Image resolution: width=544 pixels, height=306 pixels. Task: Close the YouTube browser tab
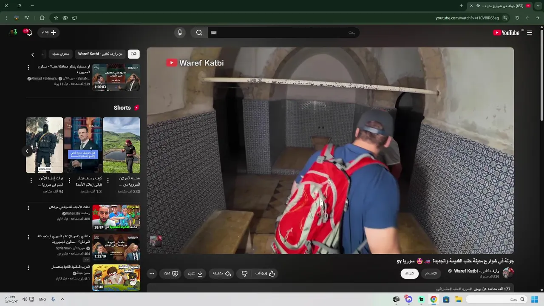coord(471,6)
